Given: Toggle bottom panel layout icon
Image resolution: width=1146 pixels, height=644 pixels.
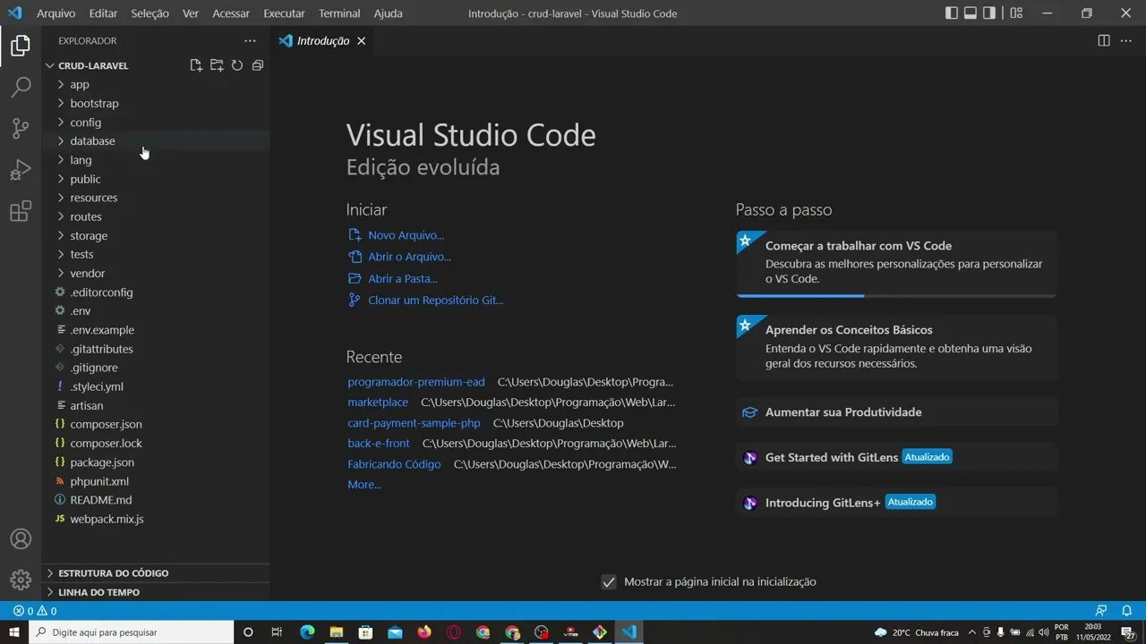Looking at the screenshot, I should (971, 13).
